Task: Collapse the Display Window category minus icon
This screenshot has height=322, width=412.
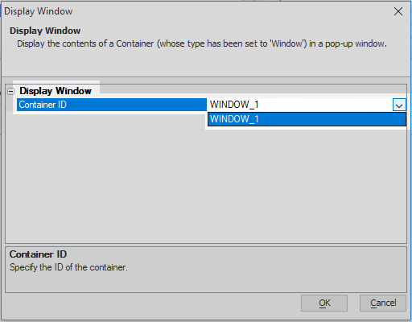Action: 10,92
